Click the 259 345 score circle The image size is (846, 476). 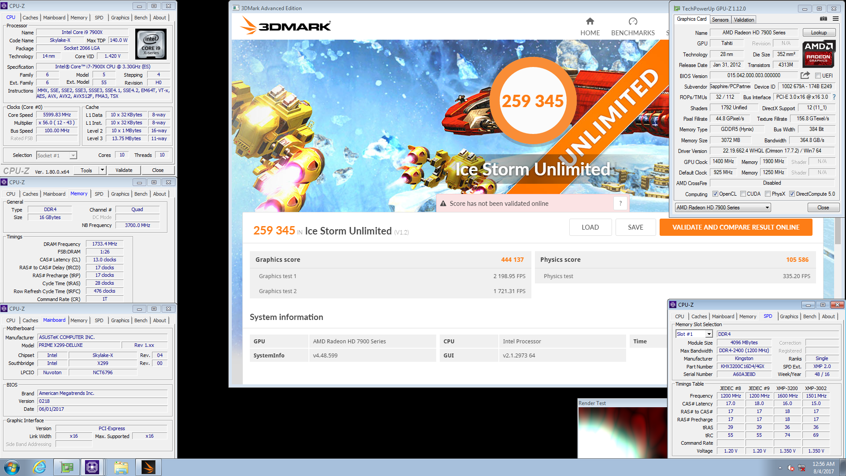533,101
